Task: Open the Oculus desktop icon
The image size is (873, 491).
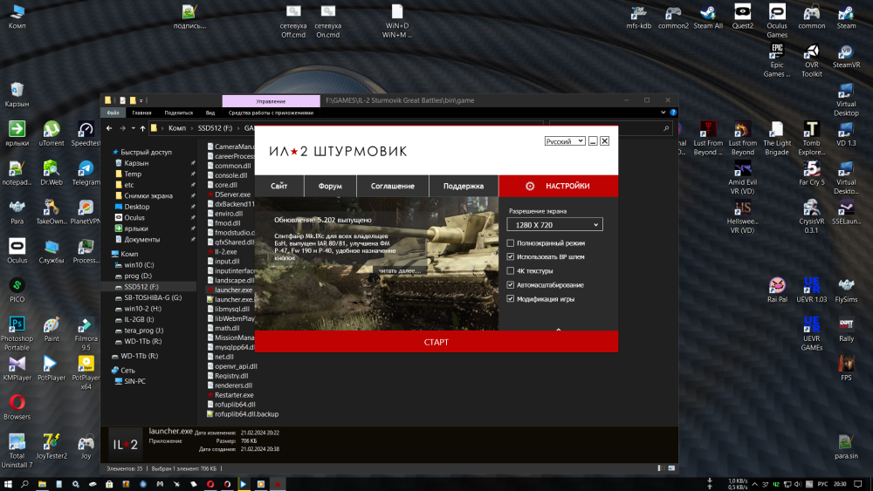Action: (x=17, y=251)
